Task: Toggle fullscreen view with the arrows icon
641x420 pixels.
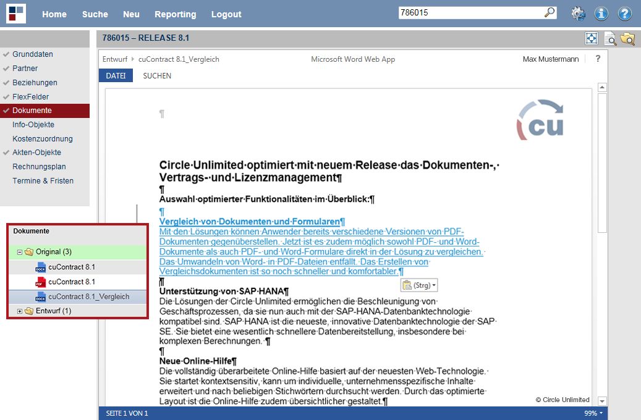Action: coord(592,38)
